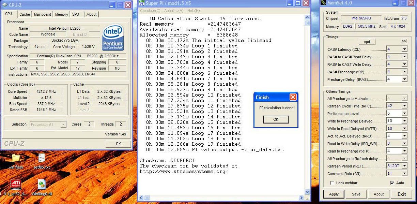Image resolution: width=417 pixels, height=204 pixels.
Task: Open the Help(H) menu in Super PI
Action: [x=194, y=11]
